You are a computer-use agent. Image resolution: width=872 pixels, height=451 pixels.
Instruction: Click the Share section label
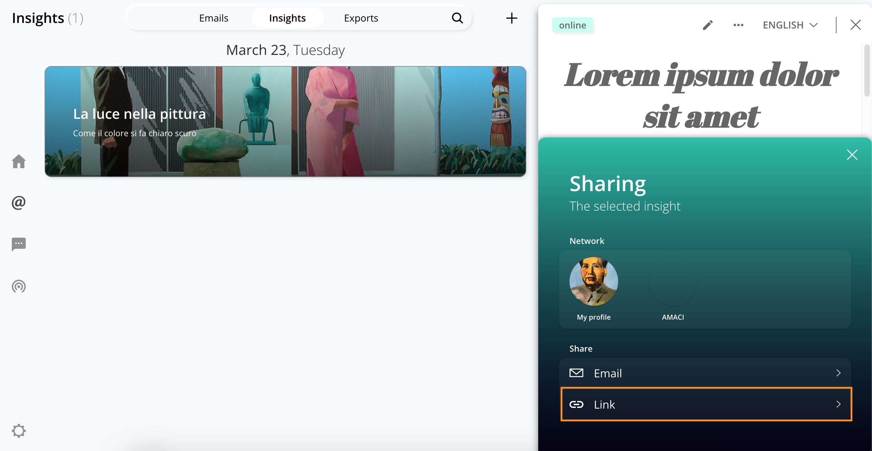(x=581, y=348)
